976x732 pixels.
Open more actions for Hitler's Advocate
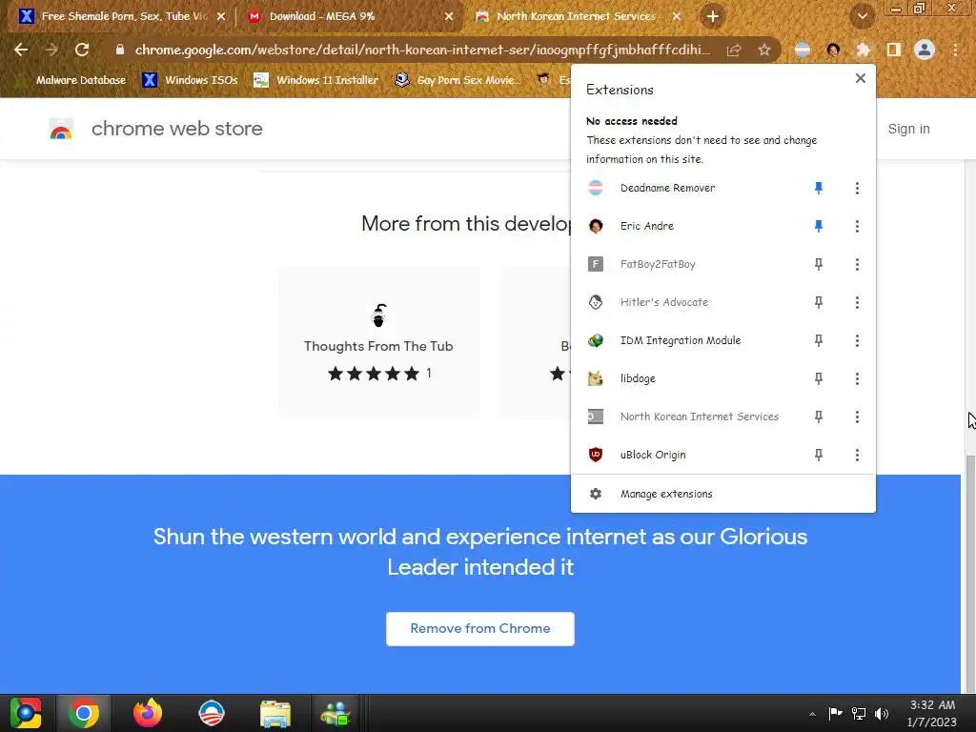pyautogui.click(x=857, y=302)
